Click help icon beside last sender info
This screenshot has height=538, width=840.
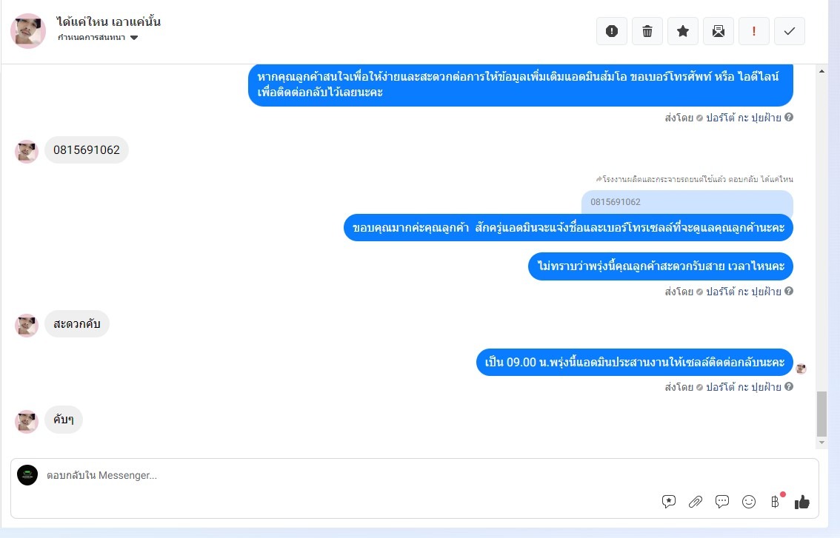click(x=789, y=386)
